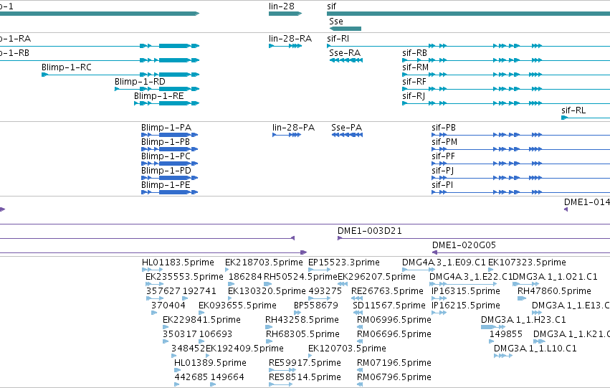610x388 pixels.
Task: Open the sif-PF CDS label
Action: [443, 156]
